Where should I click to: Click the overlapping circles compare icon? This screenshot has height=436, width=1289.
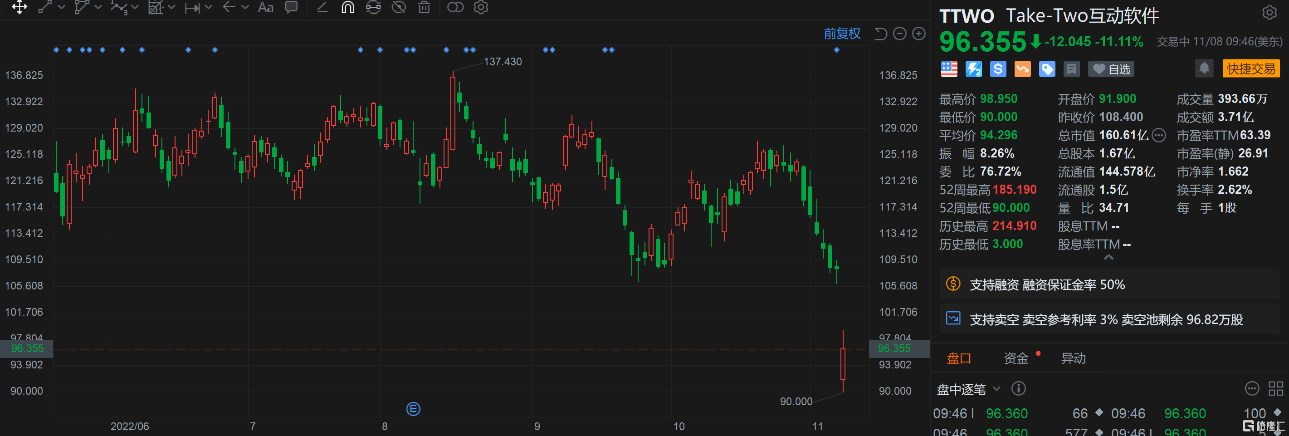pos(455,7)
